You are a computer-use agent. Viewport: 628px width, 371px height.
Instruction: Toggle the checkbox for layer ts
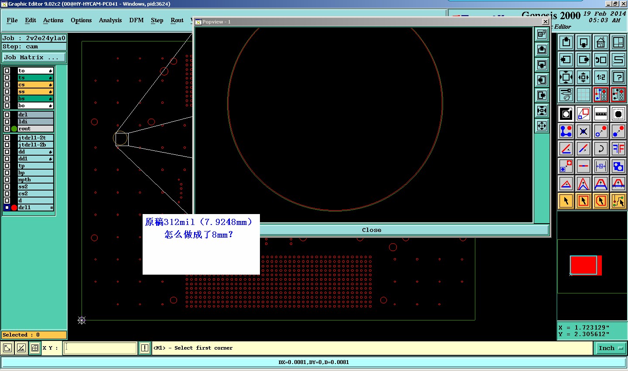(x=7, y=78)
